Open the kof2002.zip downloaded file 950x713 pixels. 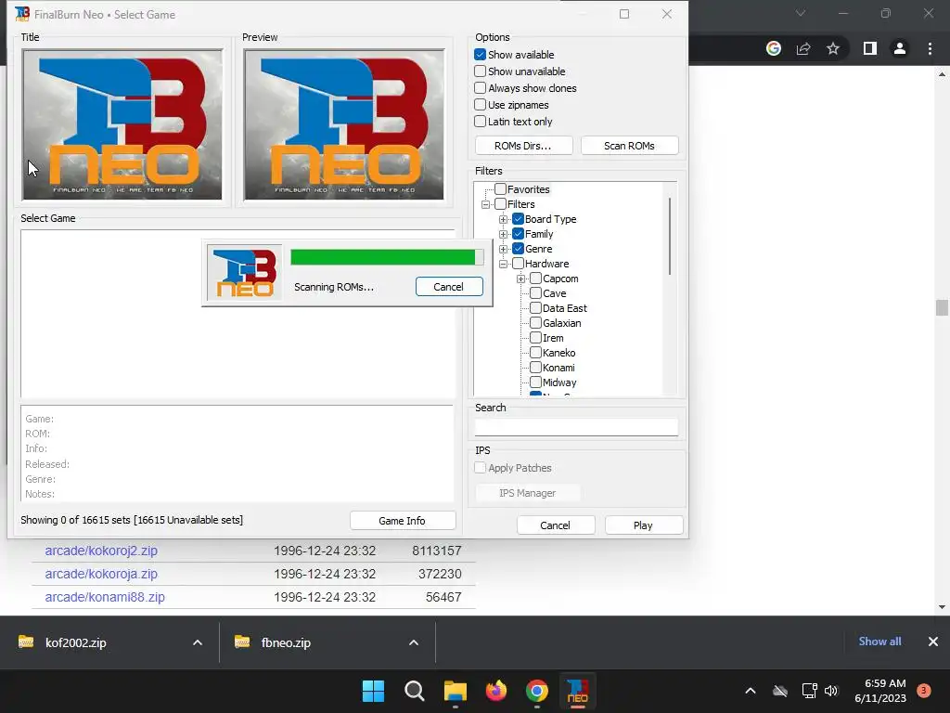click(76, 642)
